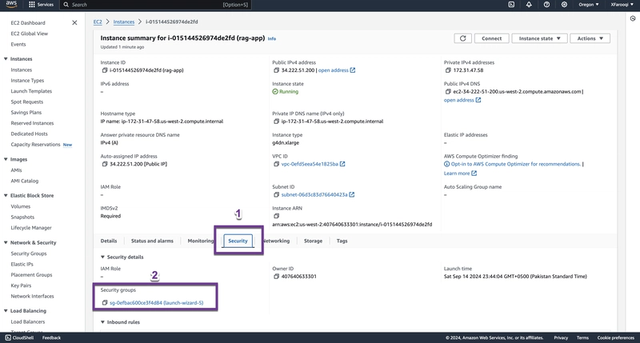The height and width of the screenshot is (343, 640).
Task: Collapse the Network & Security section
Action: 6,242
